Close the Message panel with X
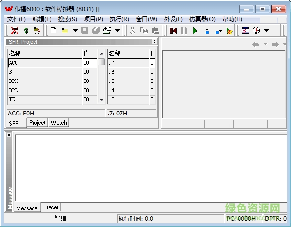The height and width of the screenshot is (227, 291). coord(9,135)
